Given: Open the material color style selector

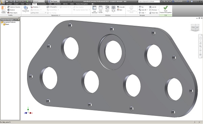Looking at the screenshot, I should (x=39, y=1).
